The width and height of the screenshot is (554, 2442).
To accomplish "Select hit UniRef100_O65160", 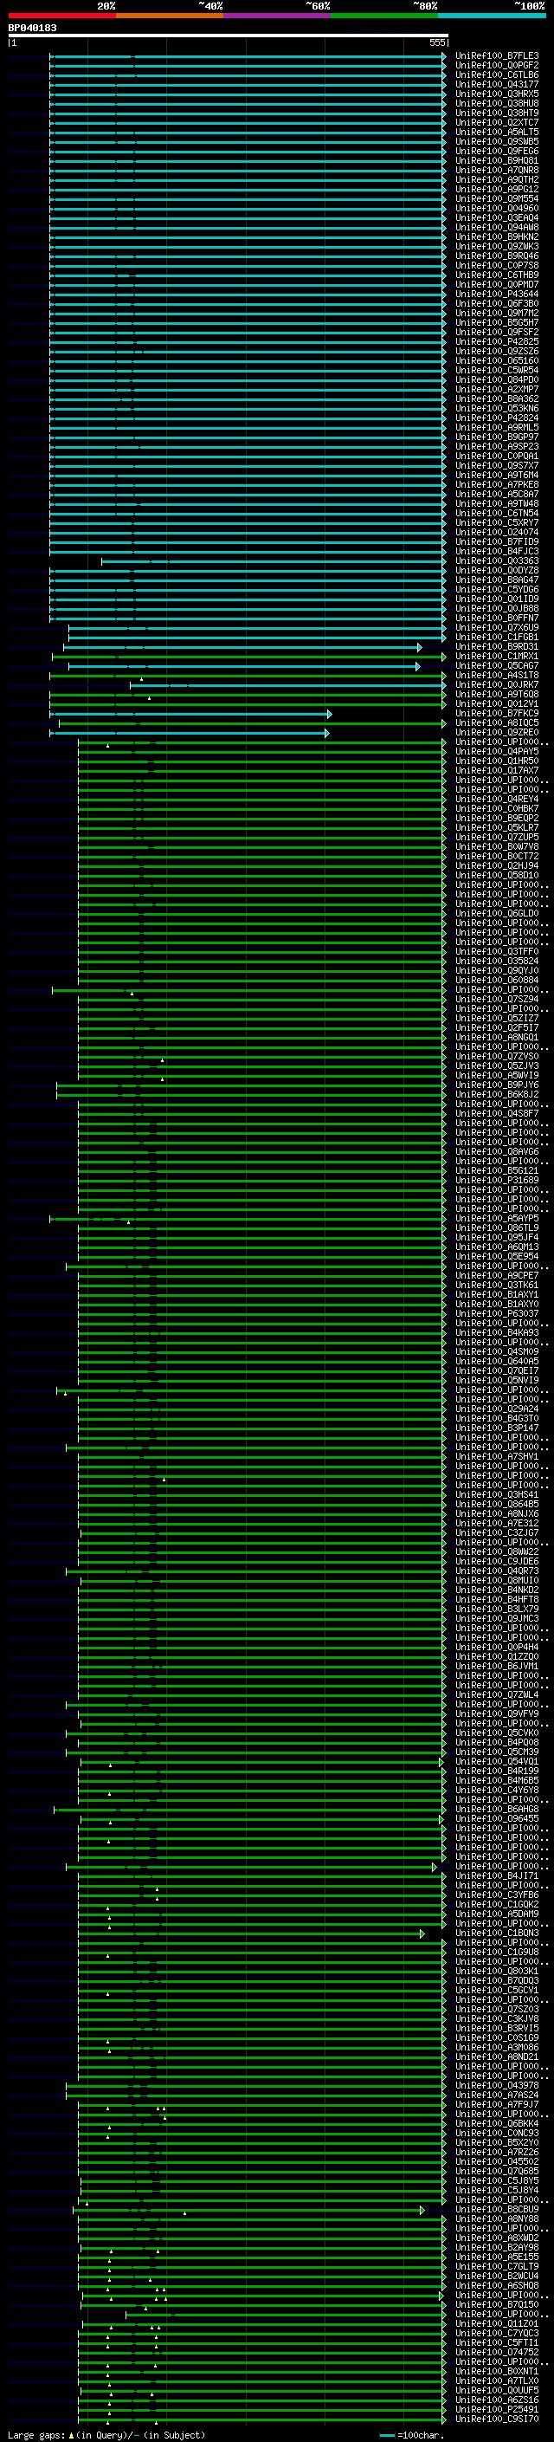I will click(x=496, y=360).
